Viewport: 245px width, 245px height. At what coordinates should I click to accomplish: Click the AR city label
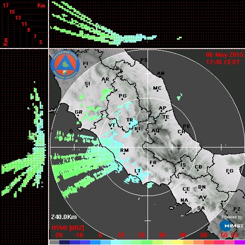[105, 79]
